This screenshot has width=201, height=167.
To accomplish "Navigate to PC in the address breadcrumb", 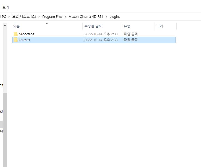I will [4, 17].
